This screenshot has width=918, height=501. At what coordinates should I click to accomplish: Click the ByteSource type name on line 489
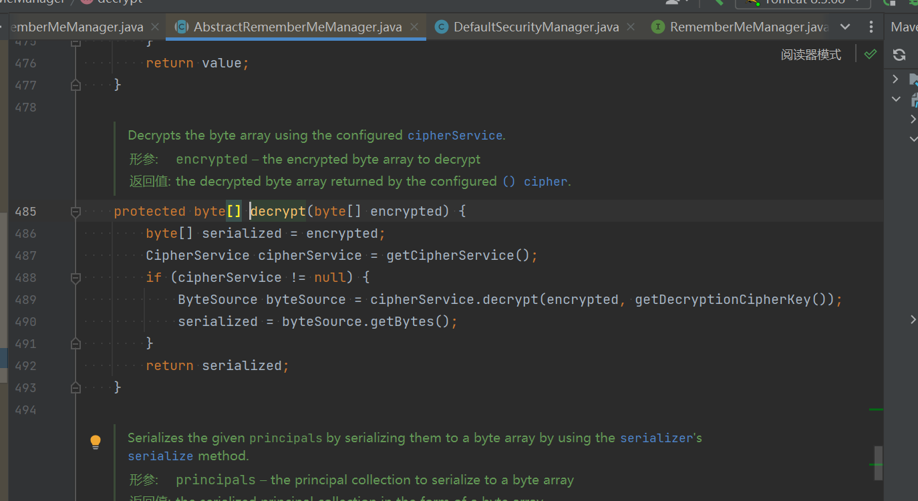pos(218,300)
